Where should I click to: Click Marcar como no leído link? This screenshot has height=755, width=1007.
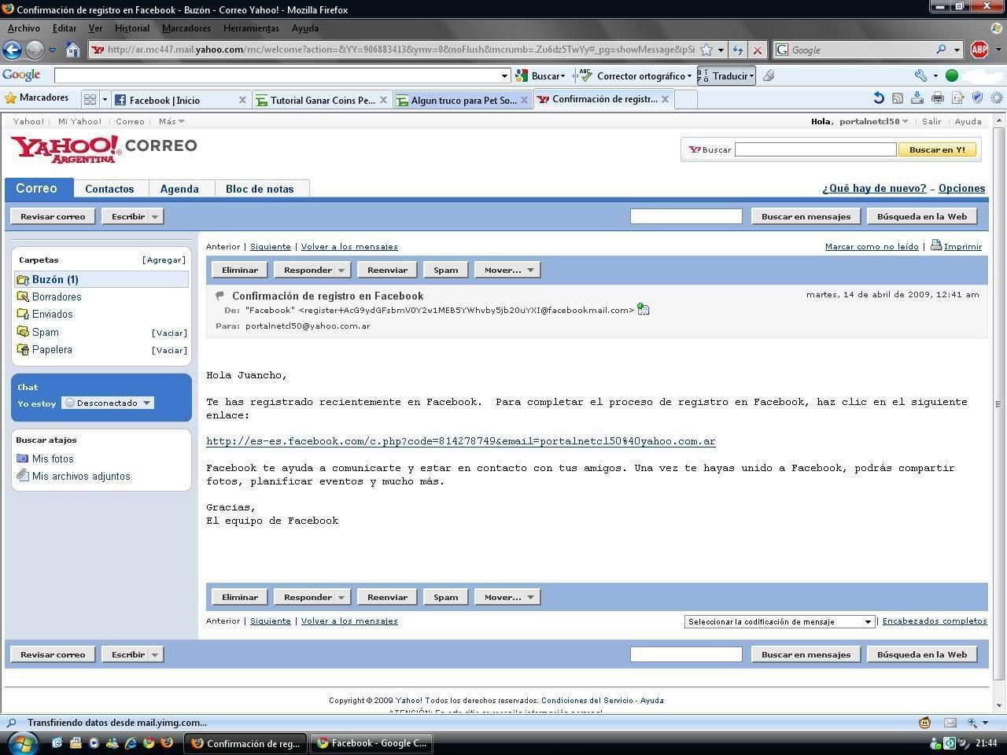[x=872, y=246]
